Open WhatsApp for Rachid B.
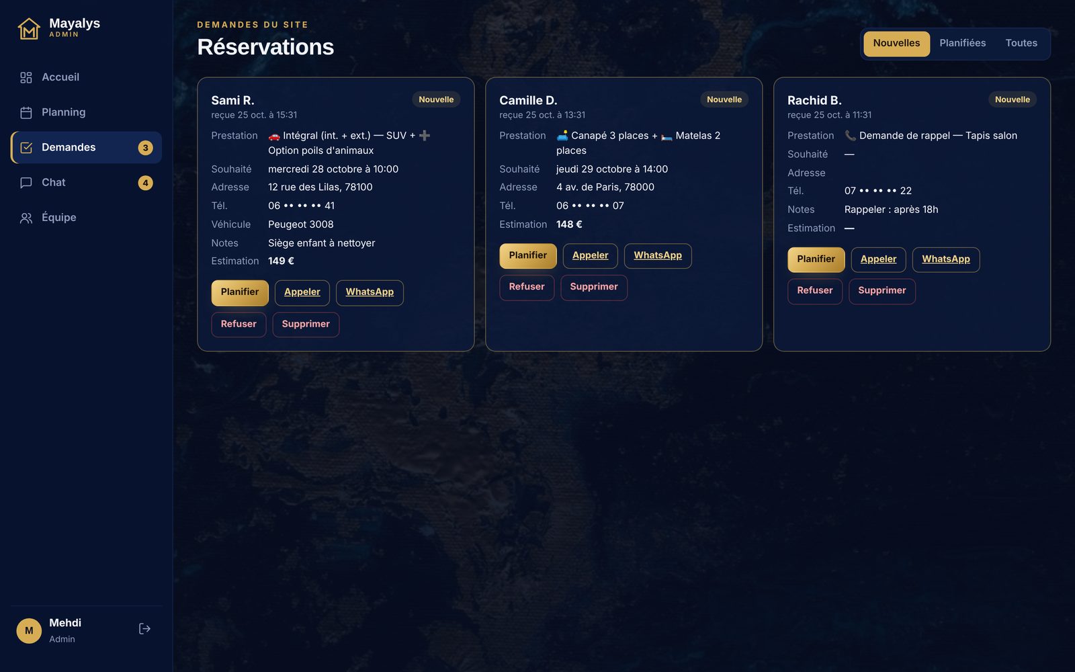The width and height of the screenshot is (1075, 672). pyautogui.click(x=946, y=259)
